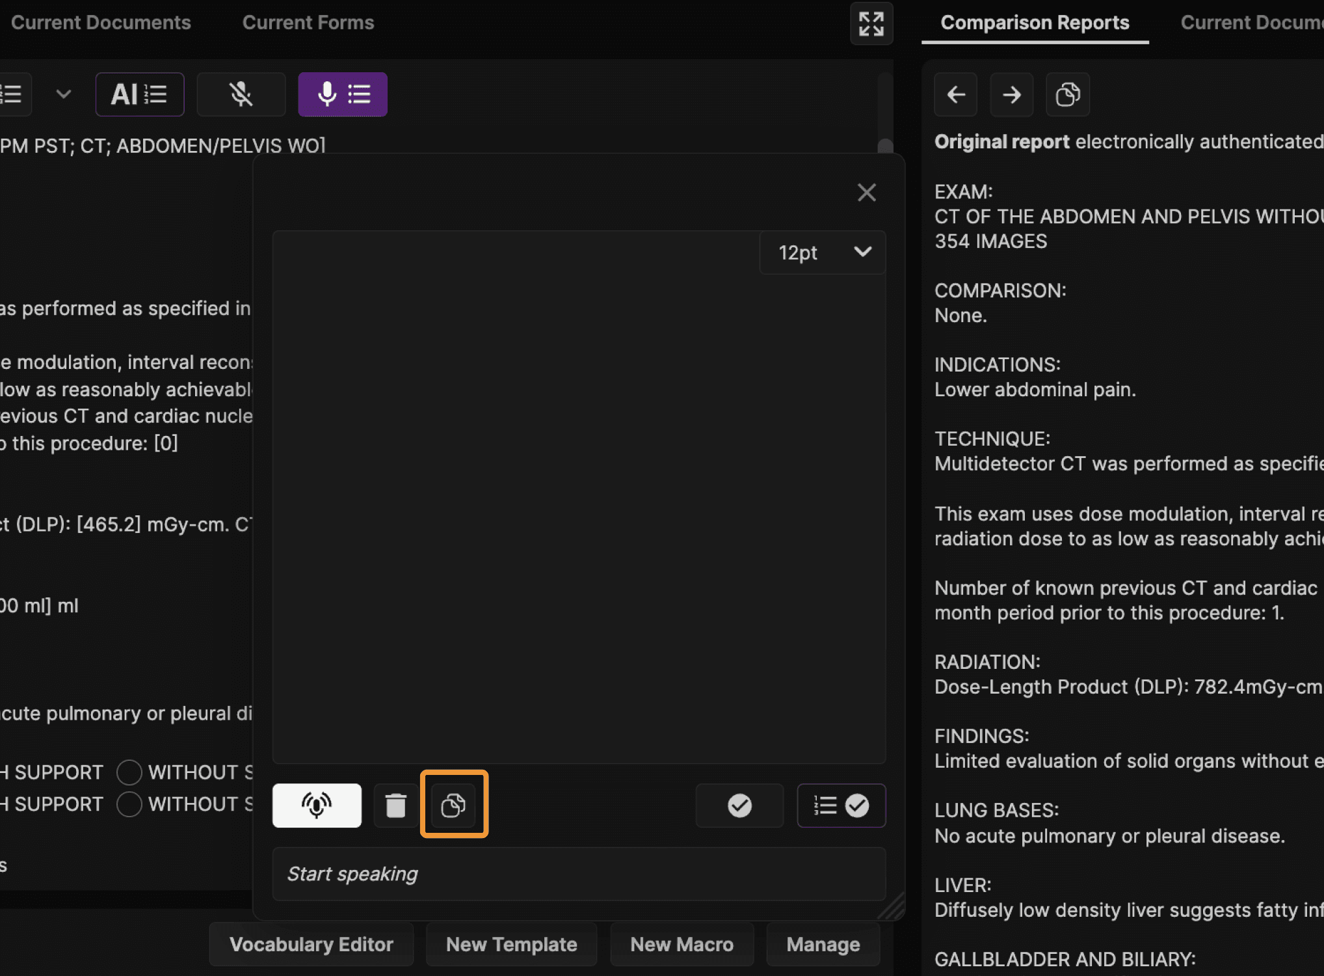Open the Vocabulary Editor
Image resolution: width=1324 pixels, height=976 pixels.
point(311,944)
